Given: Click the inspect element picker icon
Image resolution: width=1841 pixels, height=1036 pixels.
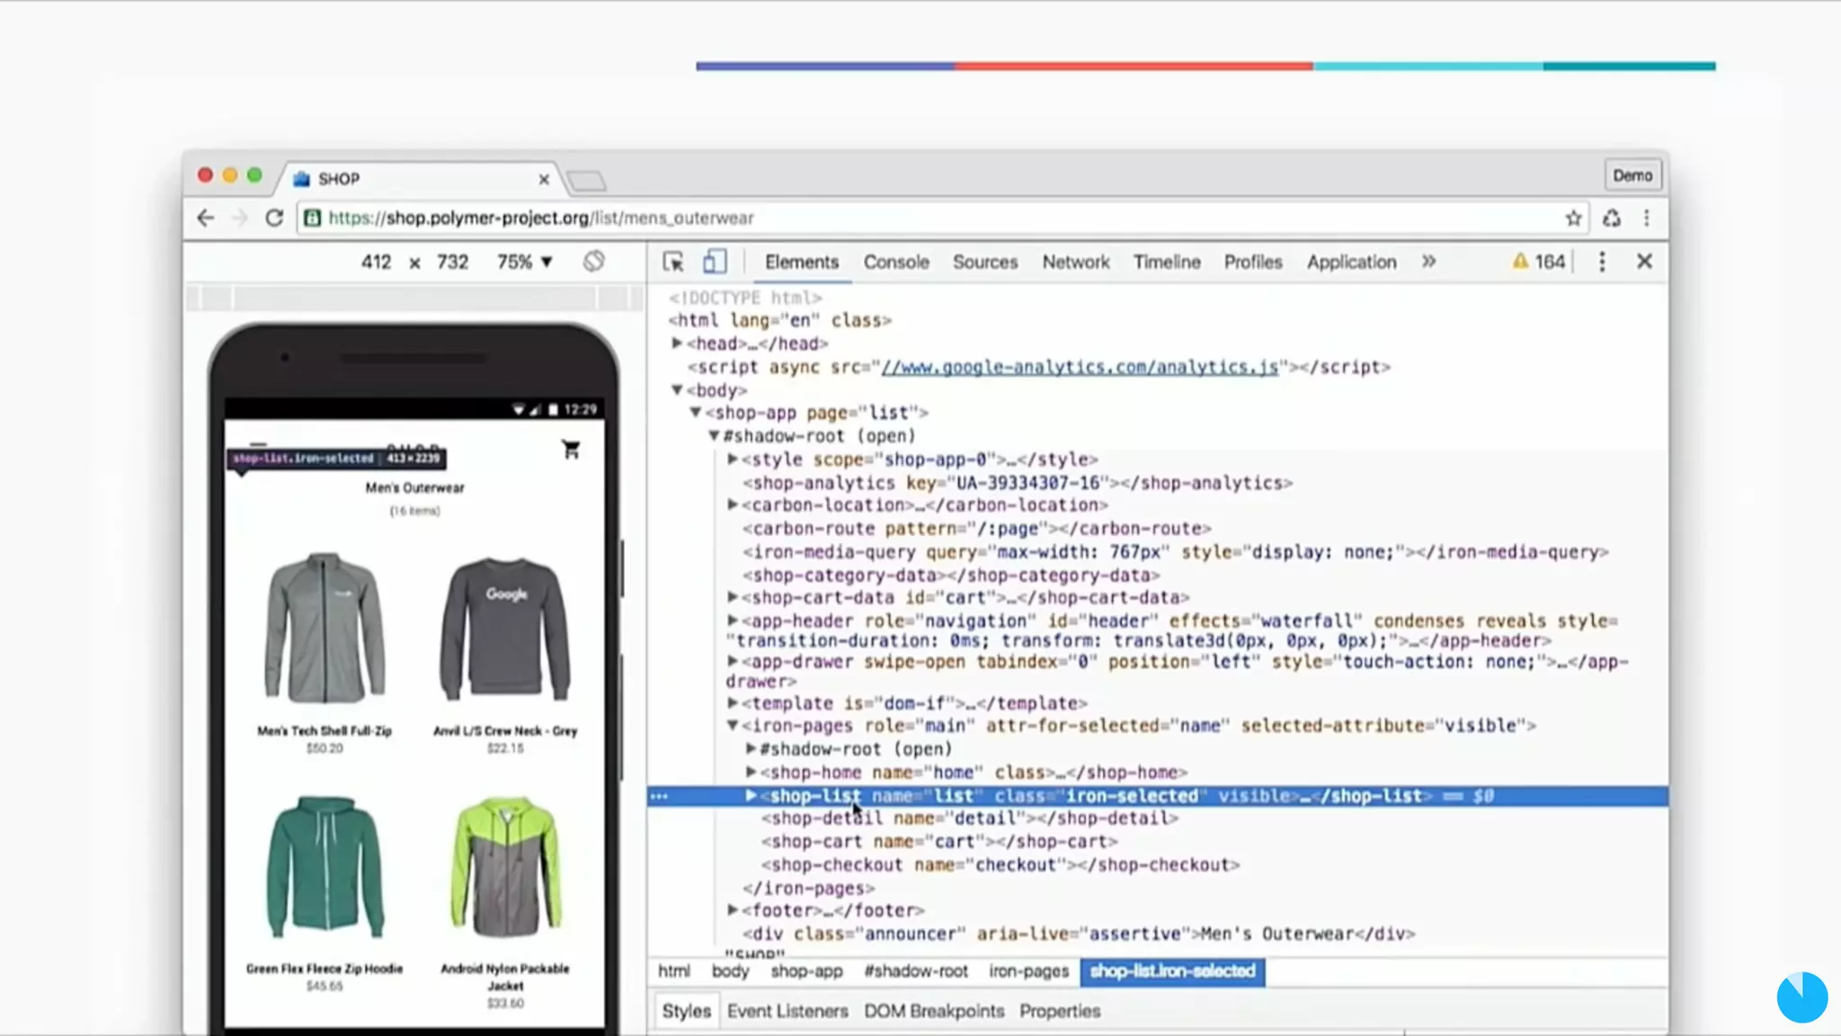Looking at the screenshot, I should [672, 262].
